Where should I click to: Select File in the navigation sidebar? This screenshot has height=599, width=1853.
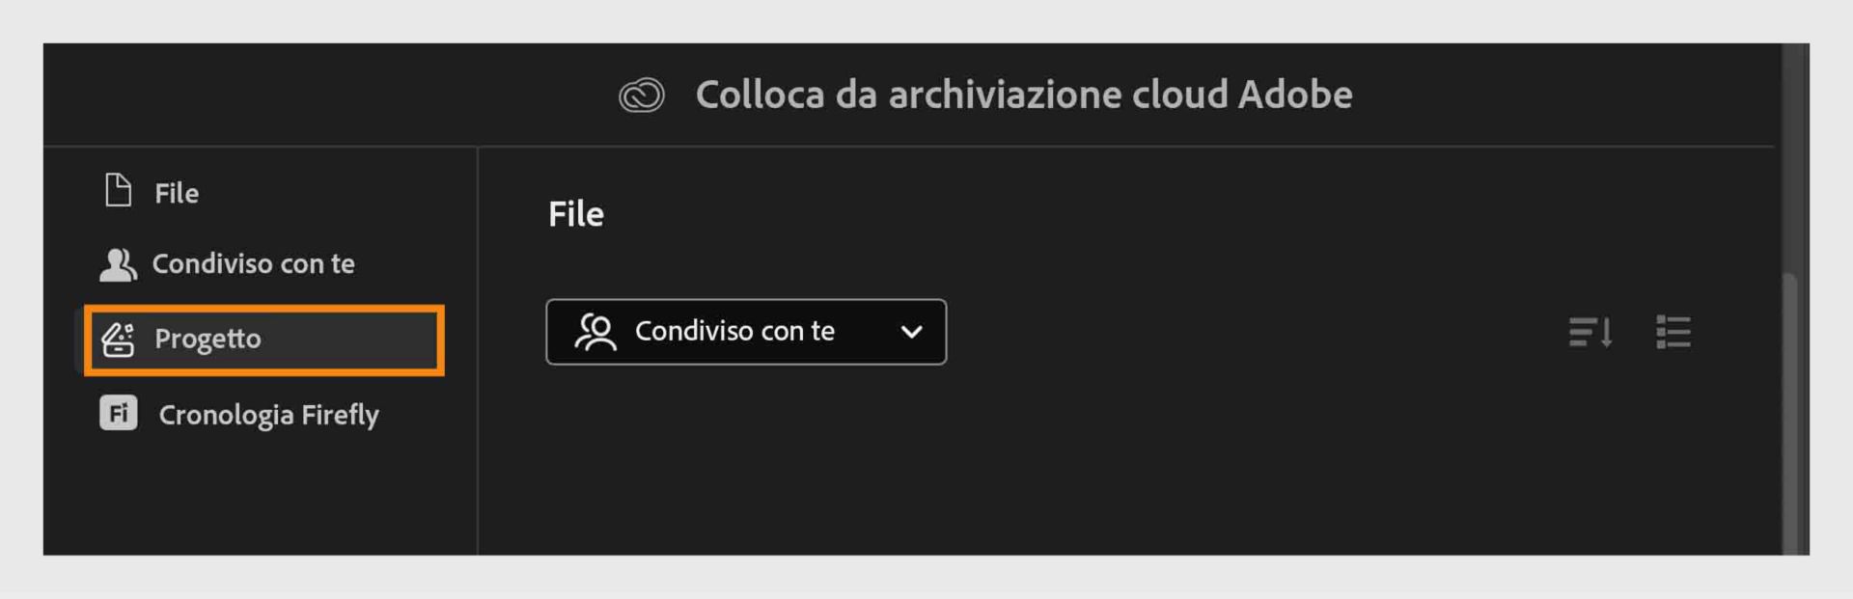(x=177, y=191)
